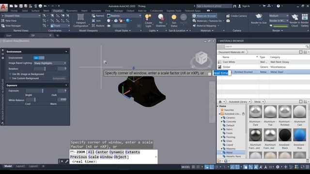Click the Render in Cloud icon

294,17
